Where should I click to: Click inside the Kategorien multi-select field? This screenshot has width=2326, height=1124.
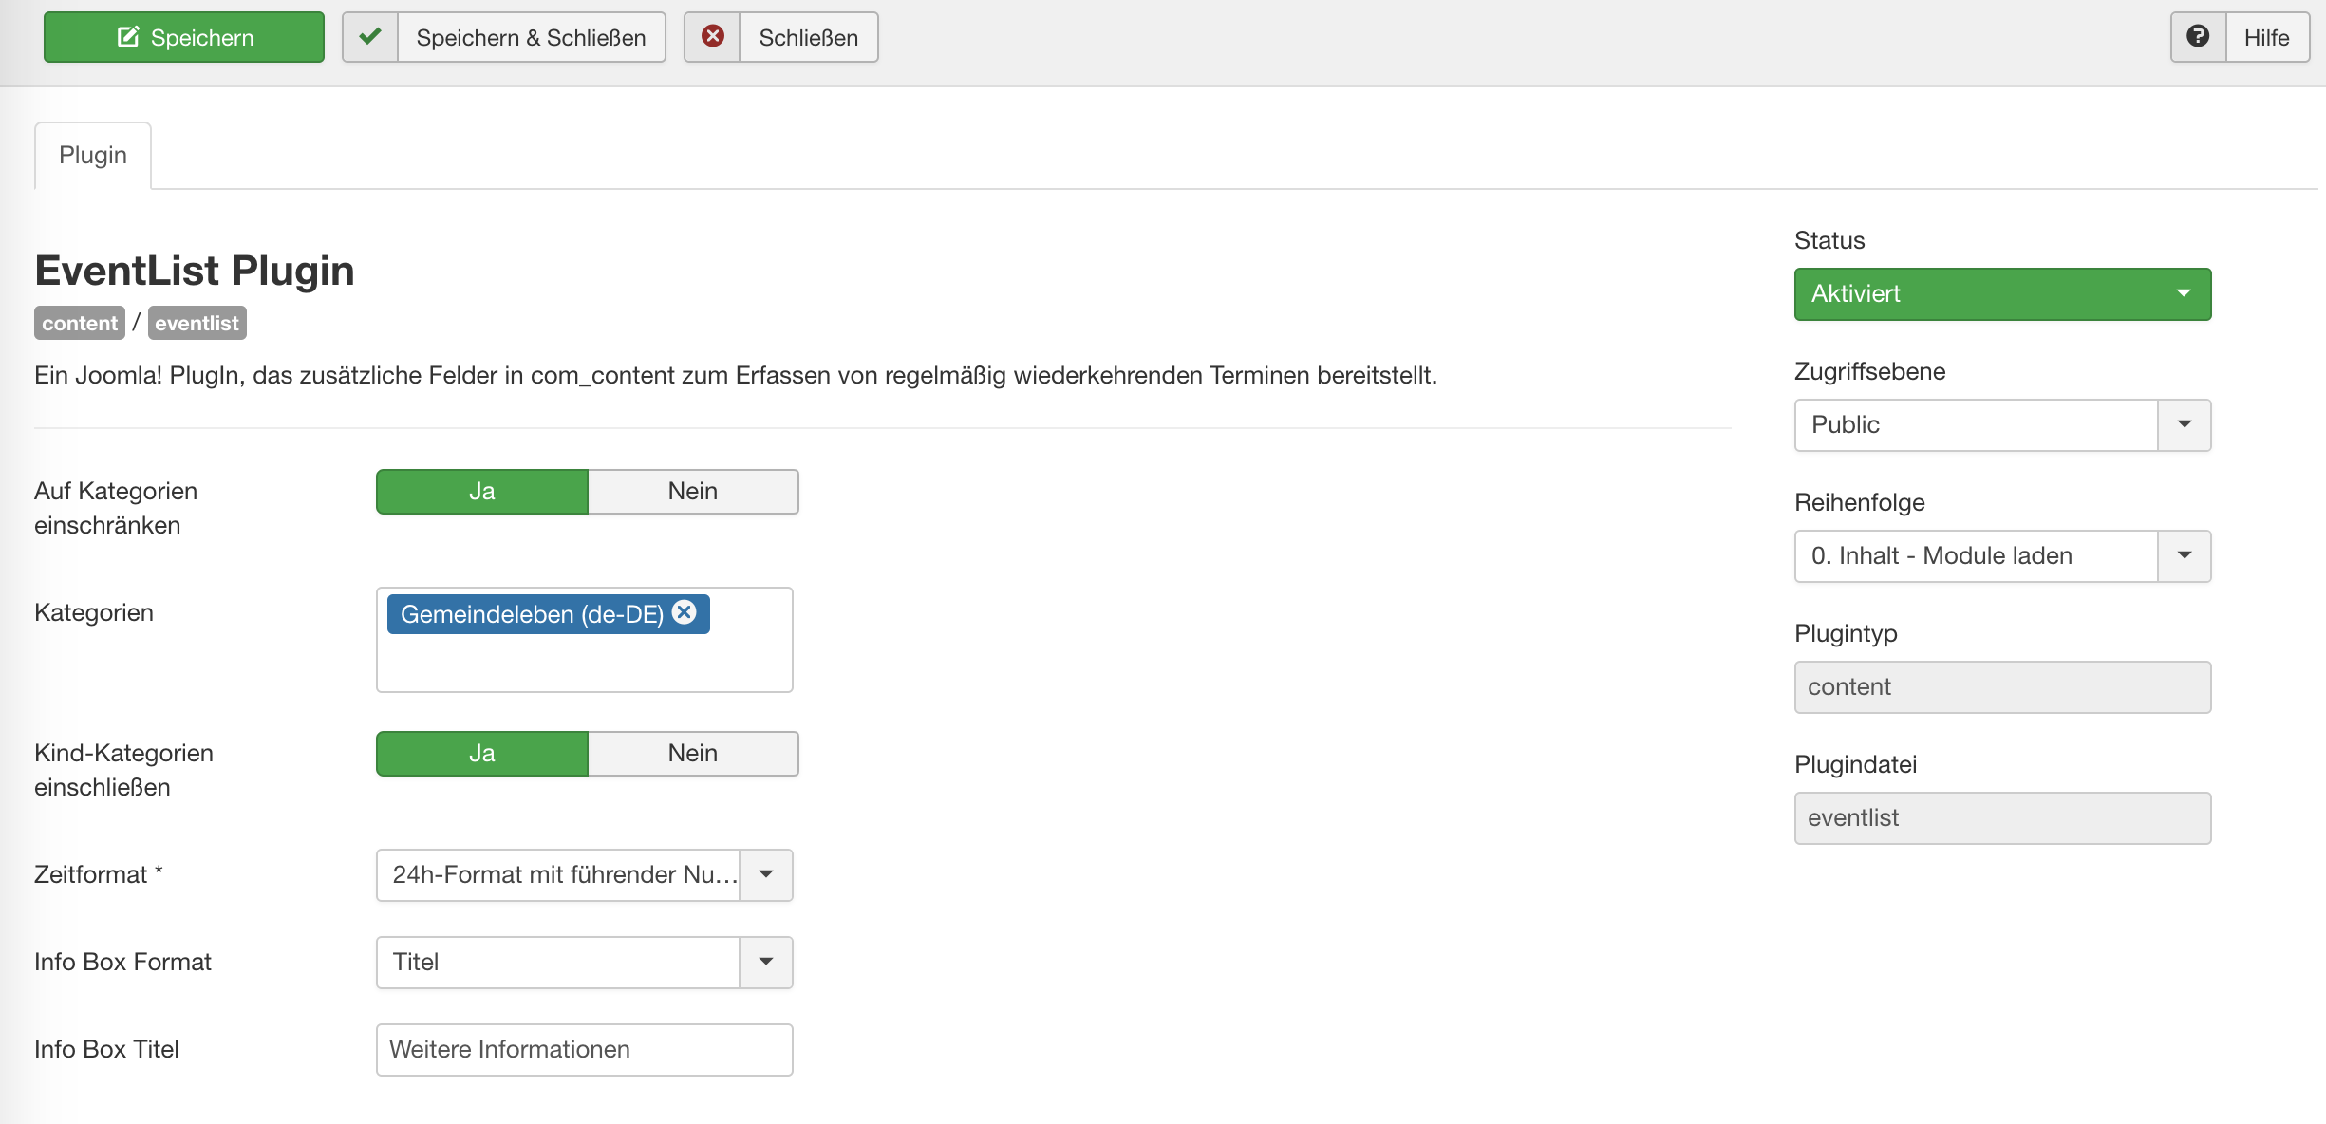click(x=585, y=640)
